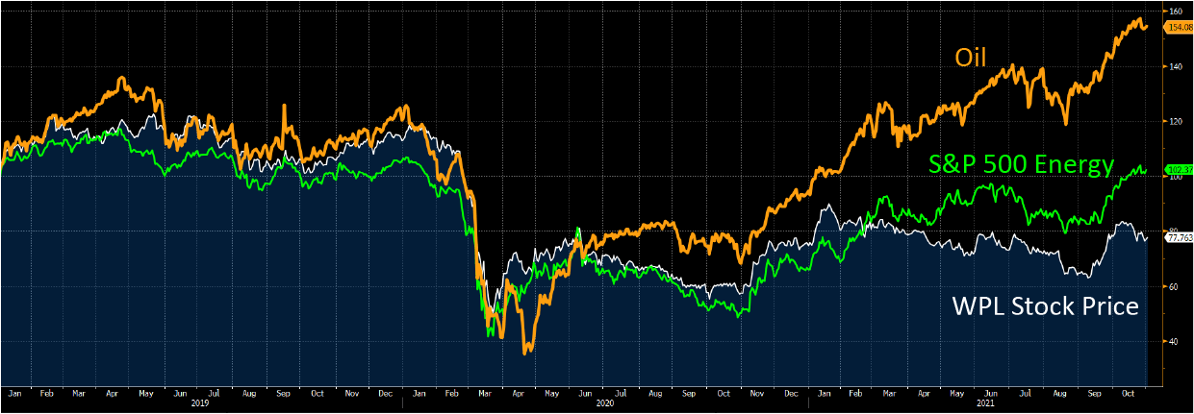Click the green 102.37 price tag
Image resolution: width=1194 pixels, height=414 pixels.
[1179, 170]
